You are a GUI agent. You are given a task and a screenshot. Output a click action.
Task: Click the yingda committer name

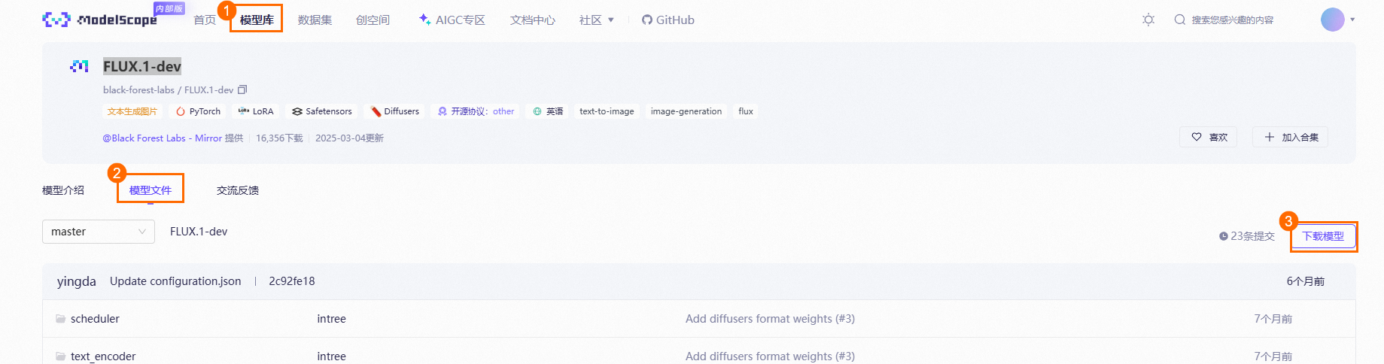[x=77, y=281]
